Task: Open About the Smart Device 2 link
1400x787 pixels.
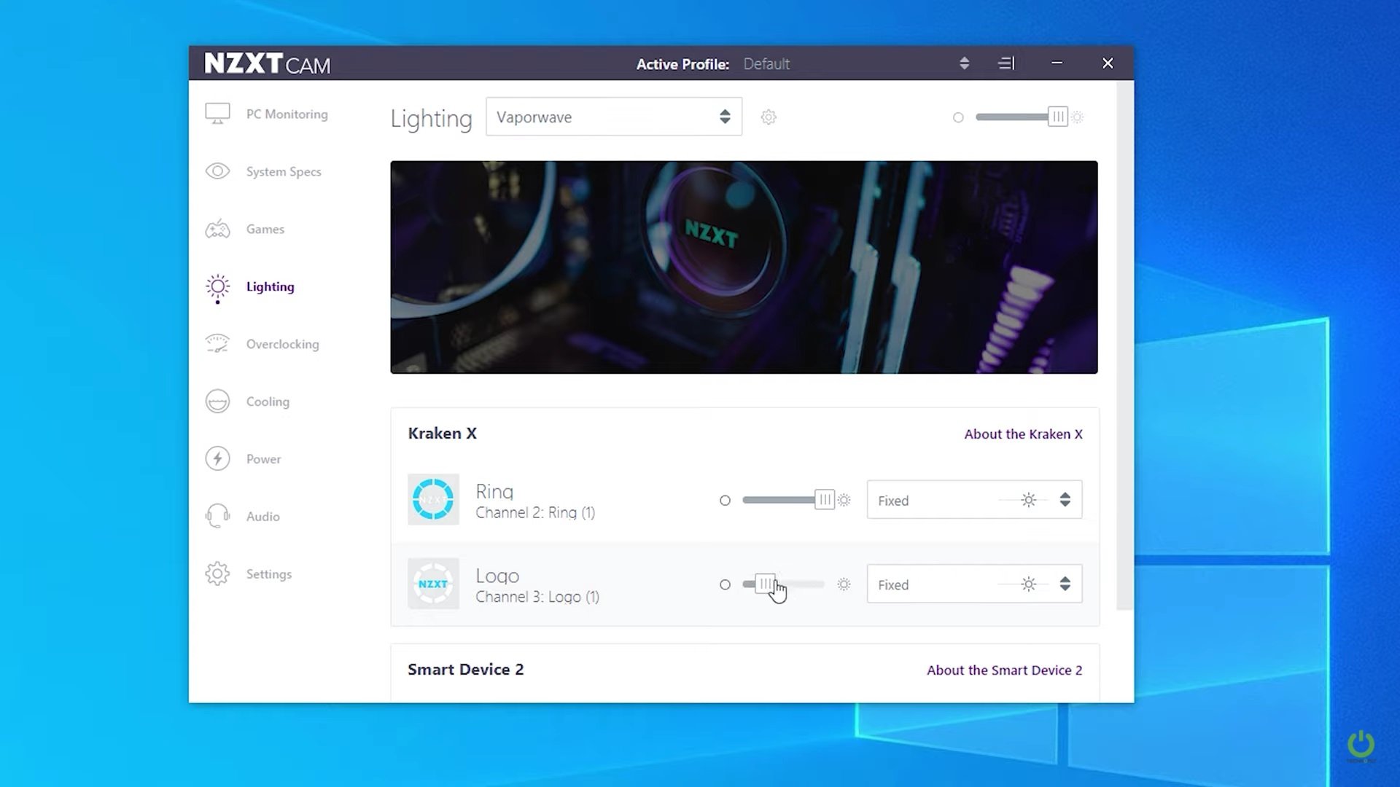Action: (1004, 670)
